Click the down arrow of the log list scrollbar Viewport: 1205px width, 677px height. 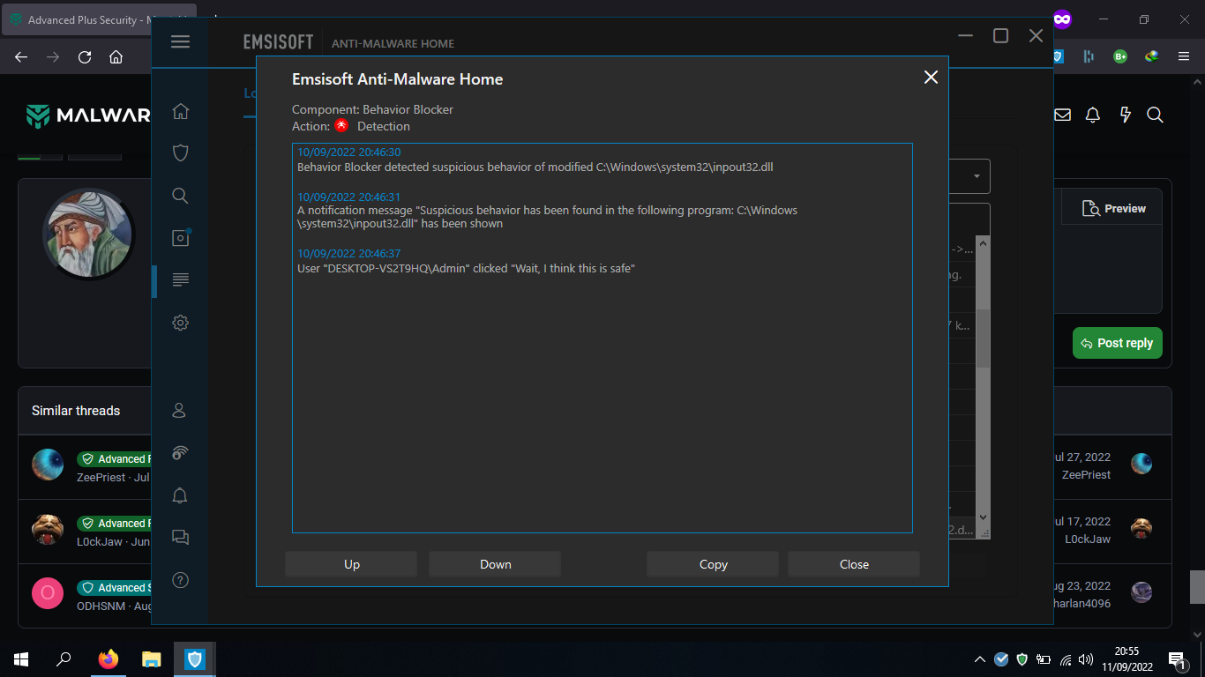tap(984, 518)
